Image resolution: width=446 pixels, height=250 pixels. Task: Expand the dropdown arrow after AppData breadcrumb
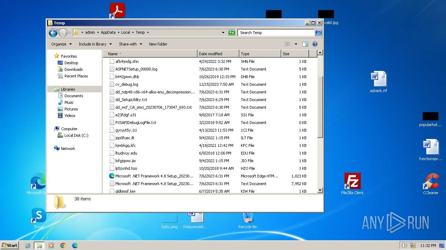118,33
